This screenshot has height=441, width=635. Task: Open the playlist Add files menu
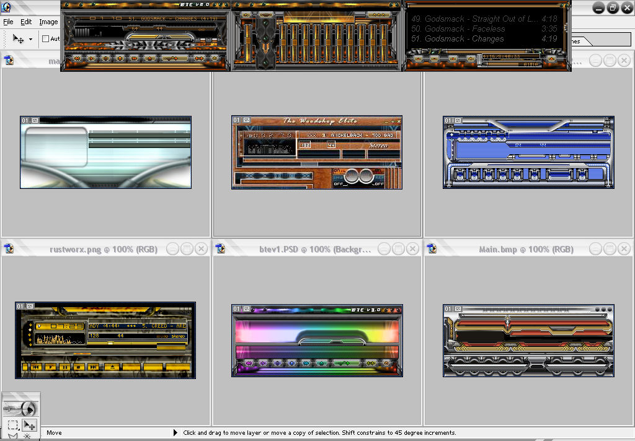pos(418,59)
